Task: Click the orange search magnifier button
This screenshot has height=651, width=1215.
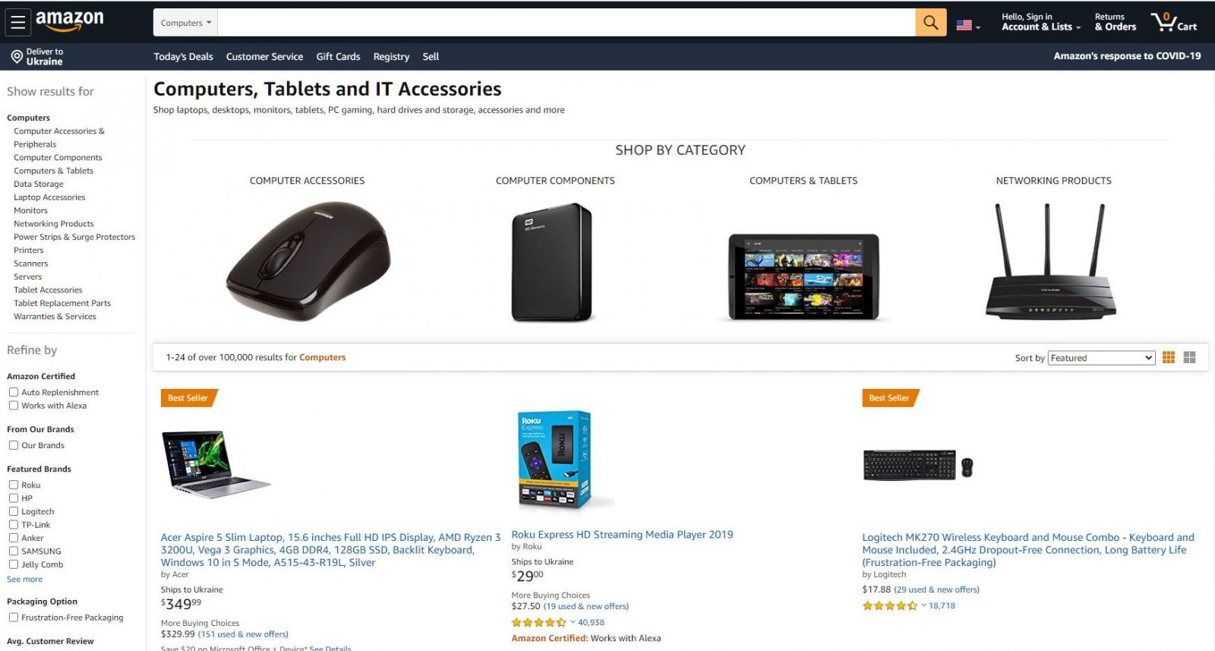Action: pos(930,23)
